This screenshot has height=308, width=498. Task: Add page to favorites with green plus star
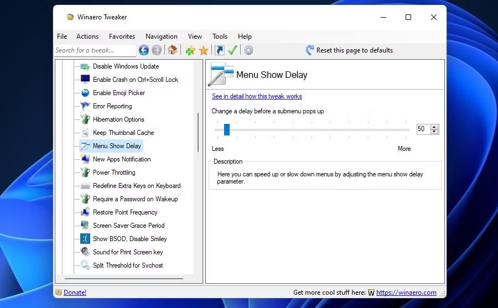[x=190, y=50]
